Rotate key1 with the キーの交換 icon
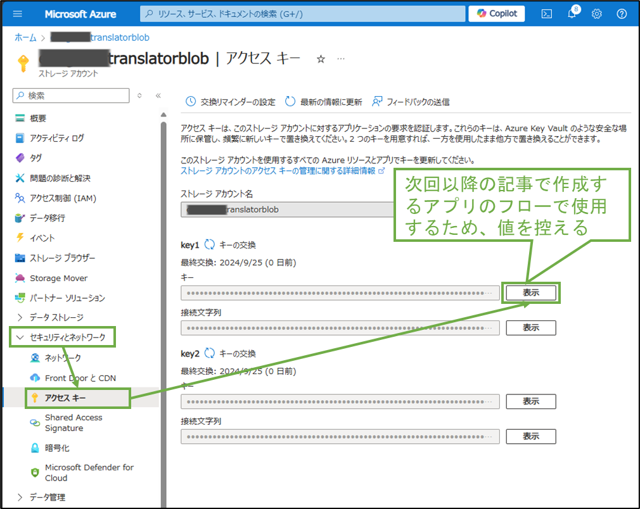This screenshot has width=640, height=509. (x=210, y=245)
